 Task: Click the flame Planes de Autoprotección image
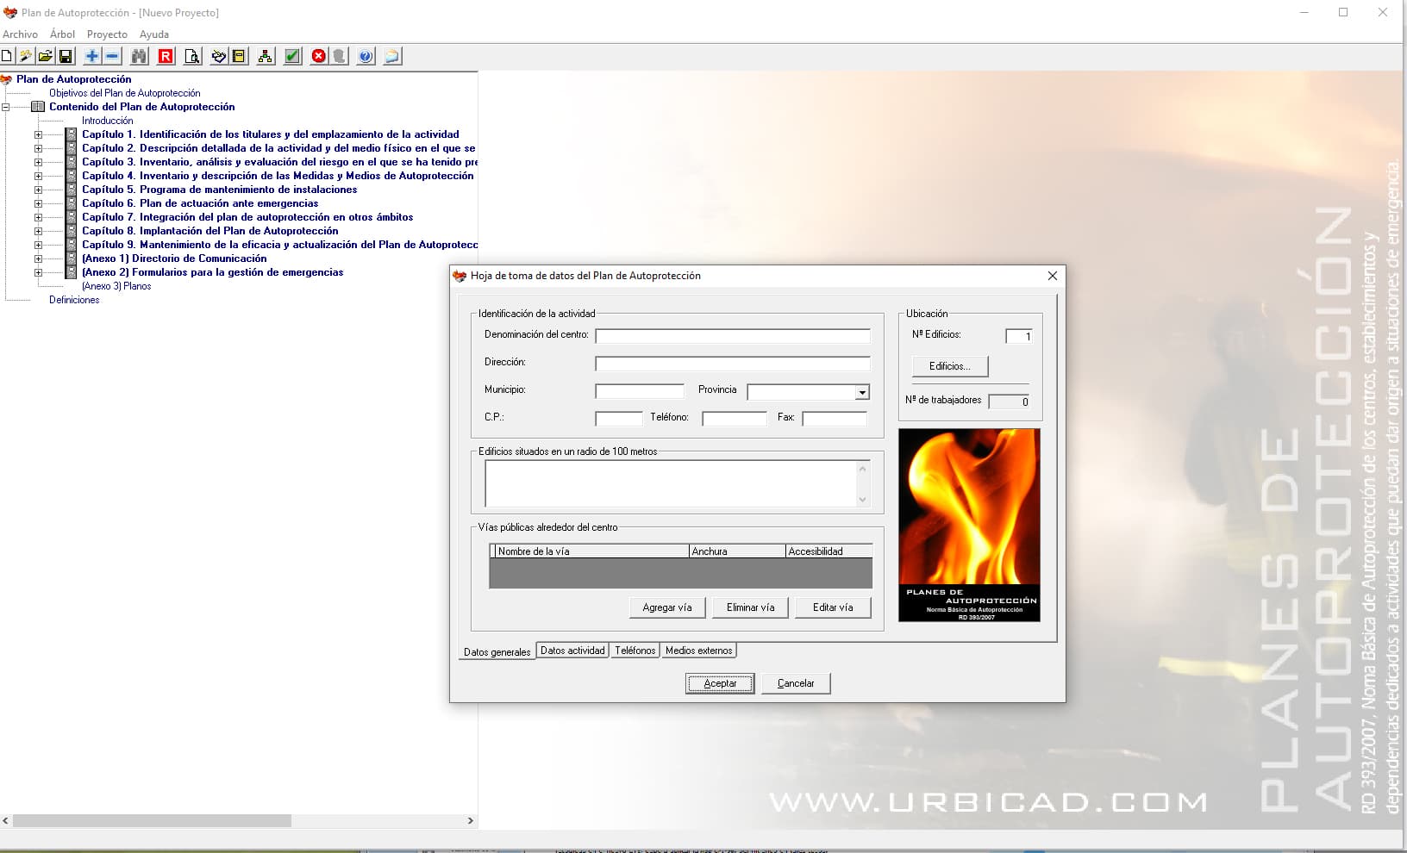pos(969,525)
